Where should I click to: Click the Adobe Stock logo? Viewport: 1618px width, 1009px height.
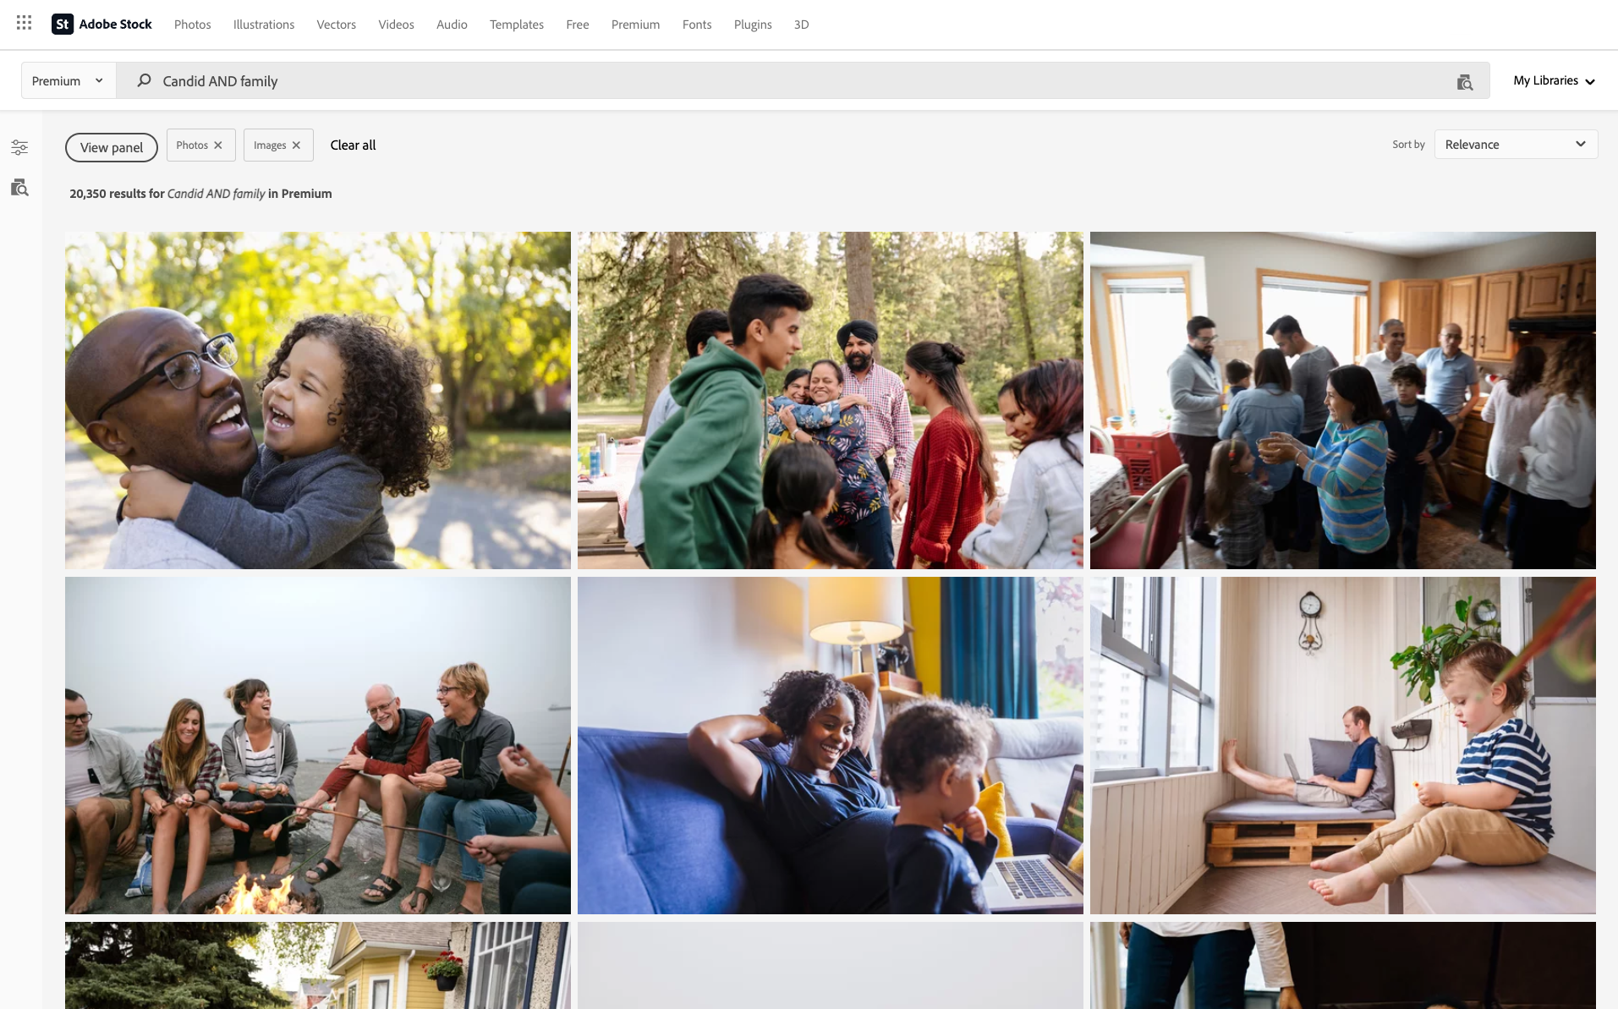click(x=101, y=24)
